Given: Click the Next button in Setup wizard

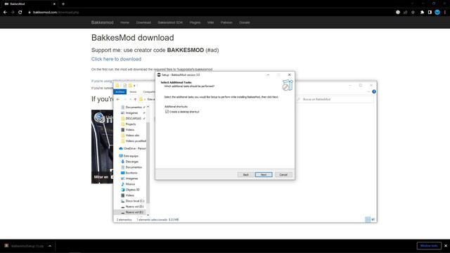Looking at the screenshot, I should (264, 174).
